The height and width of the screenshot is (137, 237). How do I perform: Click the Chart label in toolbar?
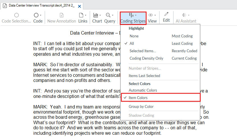click(x=97, y=21)
